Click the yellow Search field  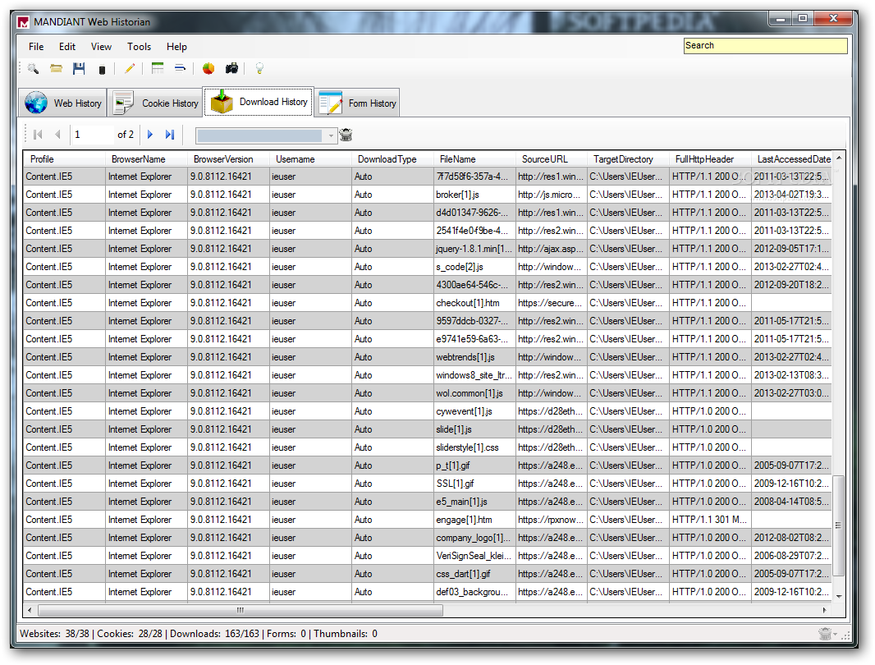765,46
